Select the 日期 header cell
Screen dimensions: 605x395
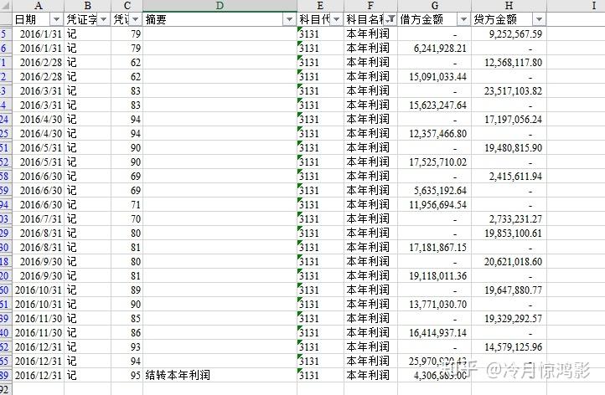[x=39, y=19]
